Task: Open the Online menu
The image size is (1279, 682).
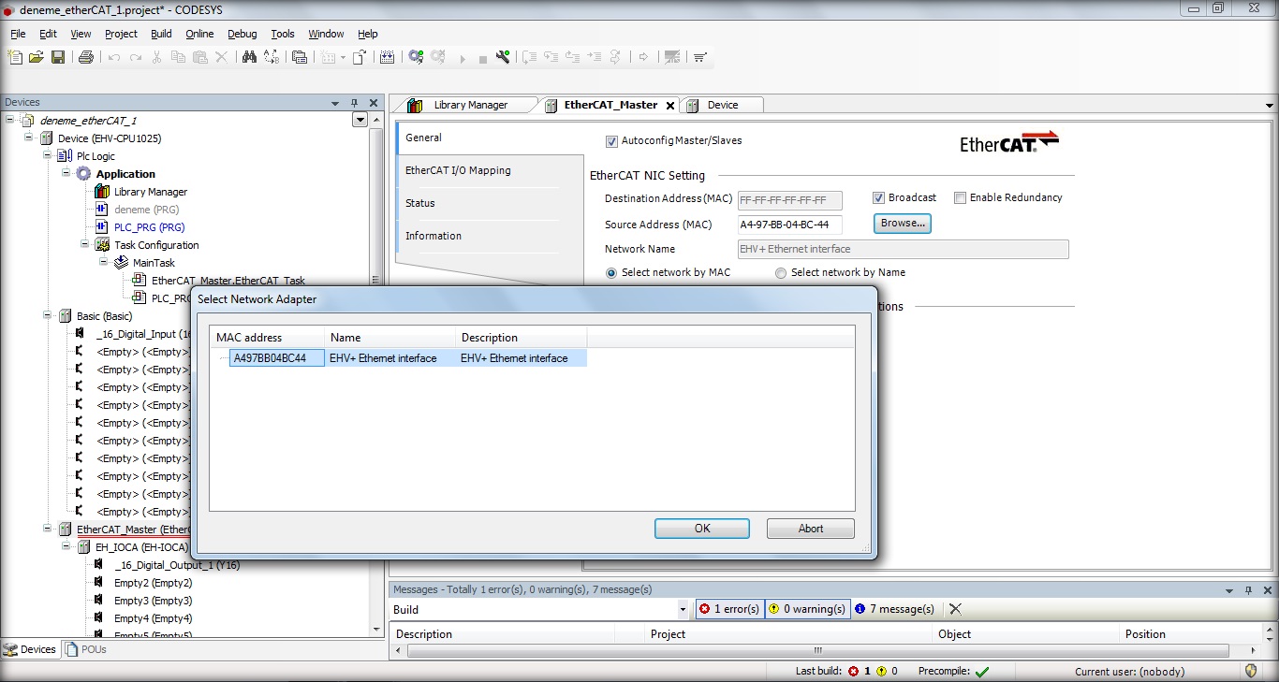Action: pos(199,34)
